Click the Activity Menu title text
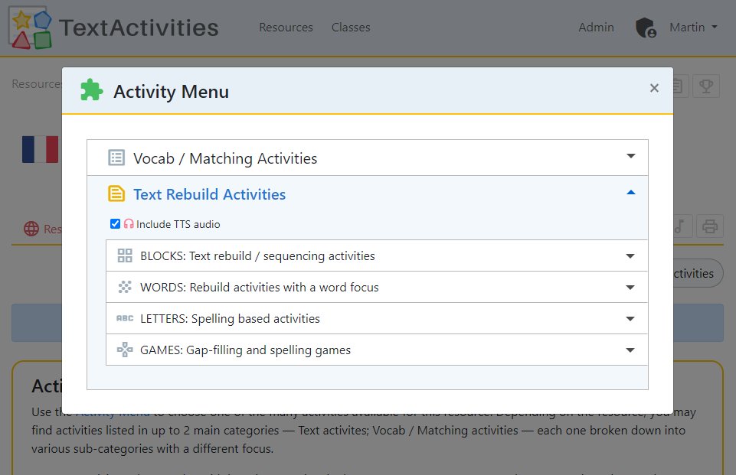Screen dimensions: 736x475 (x=172, y=92)
